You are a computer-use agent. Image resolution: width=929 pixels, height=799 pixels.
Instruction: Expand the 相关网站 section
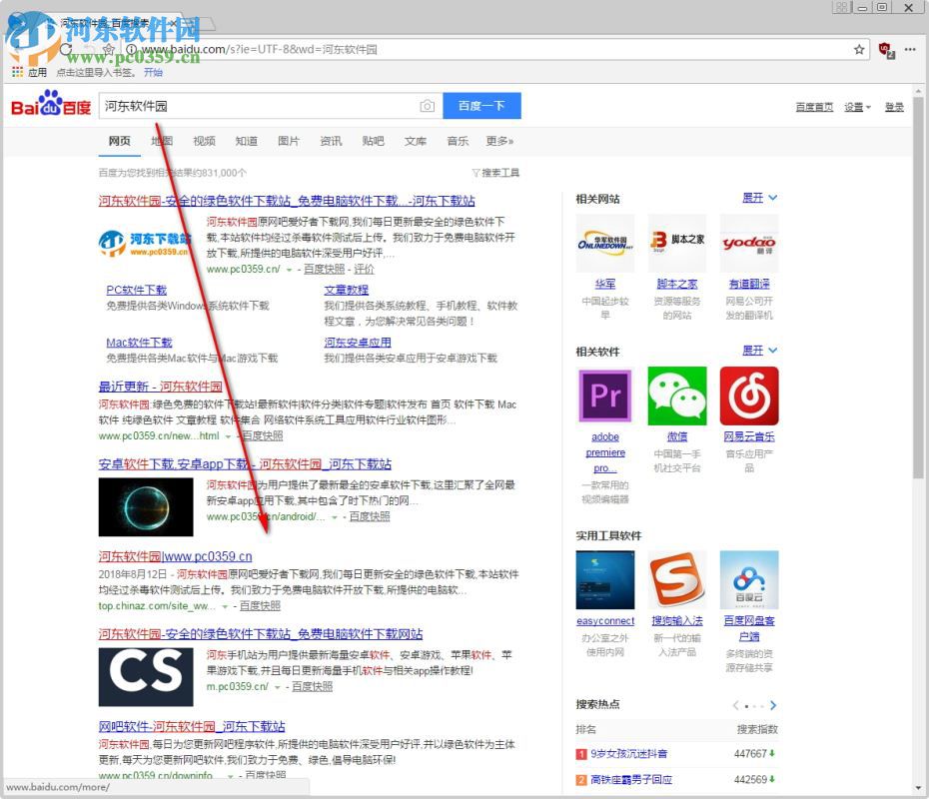coord(759,198)
